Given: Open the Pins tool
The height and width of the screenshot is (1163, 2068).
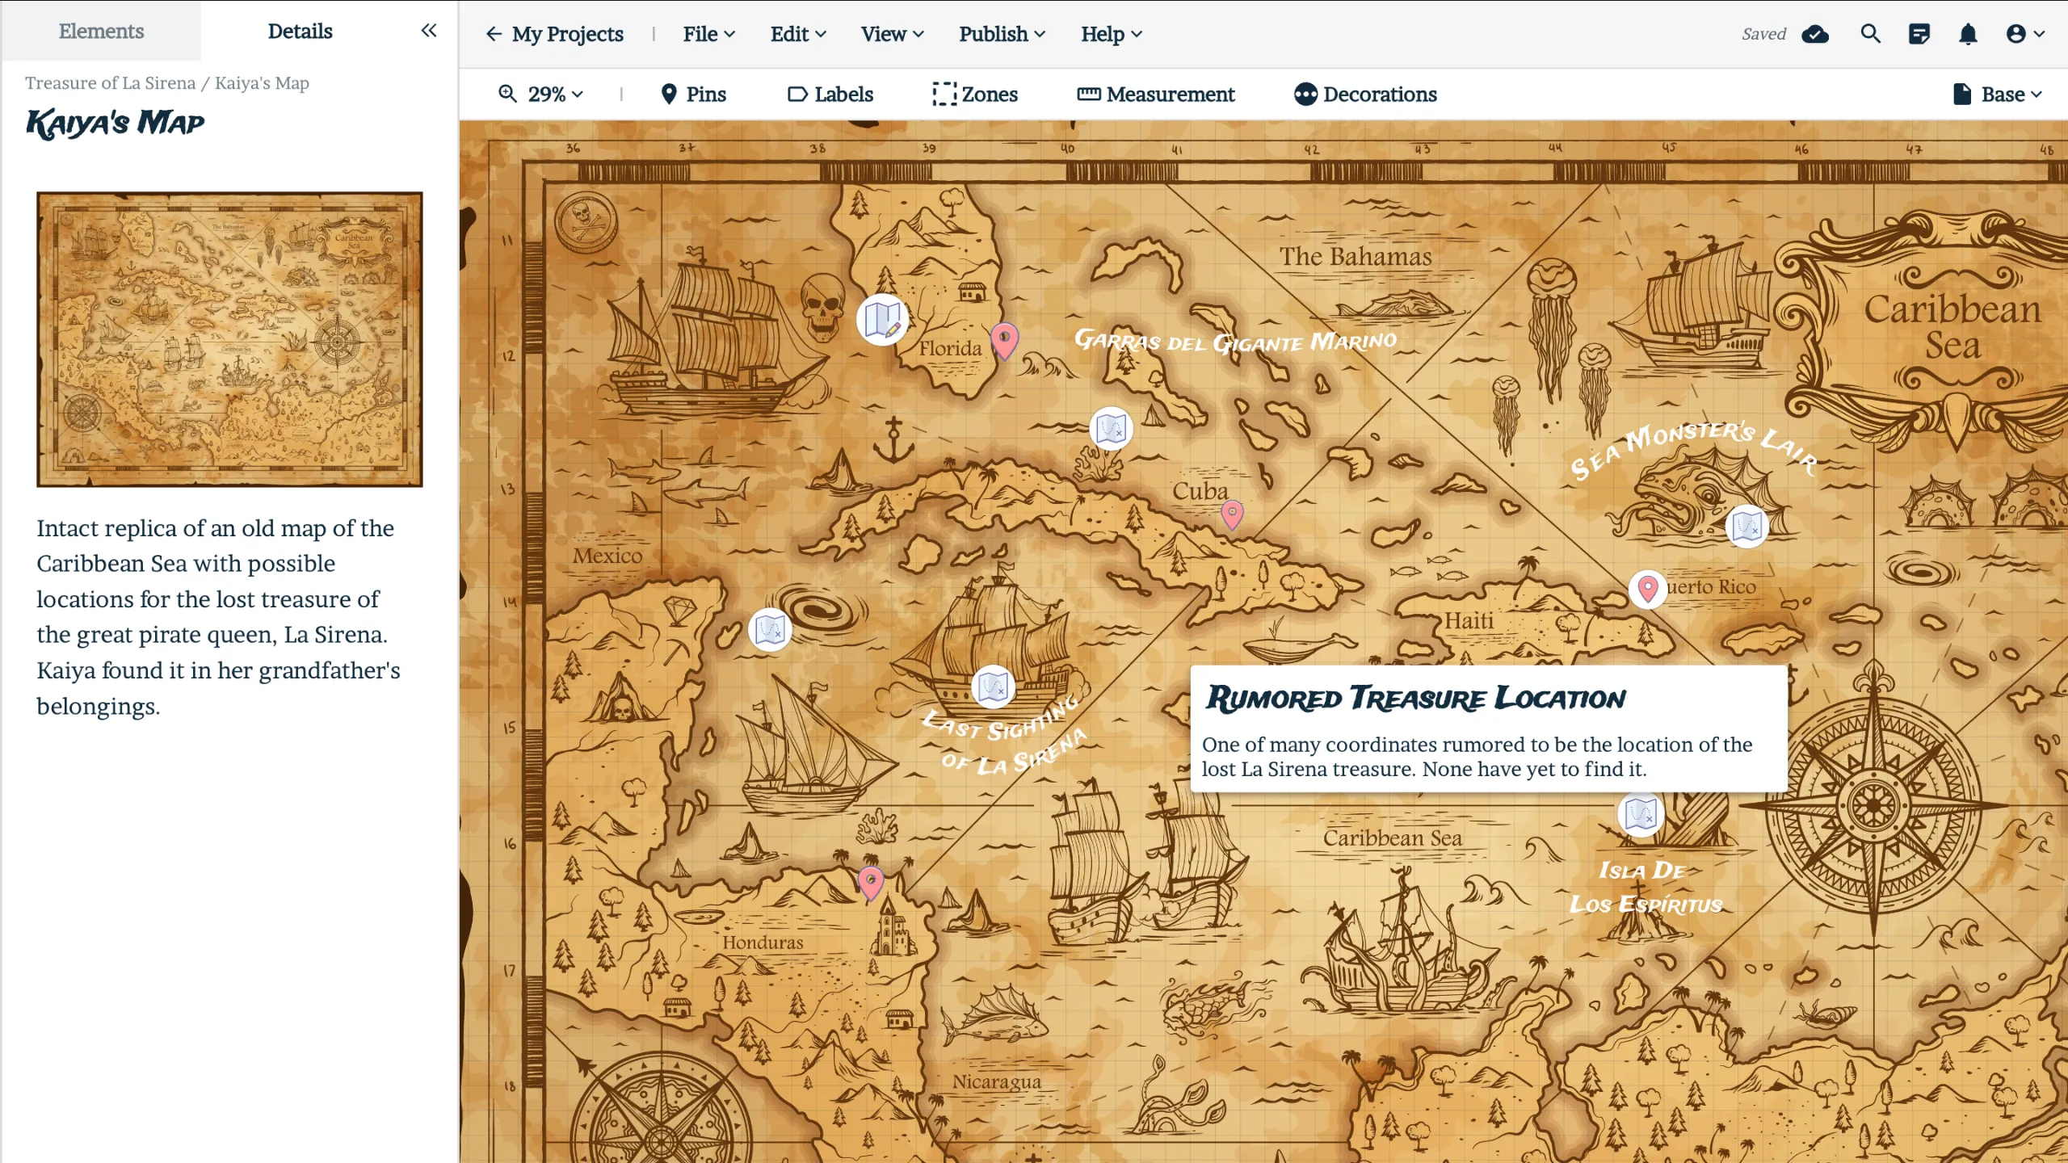Looking at the screenshot, I should coord(693,94).
